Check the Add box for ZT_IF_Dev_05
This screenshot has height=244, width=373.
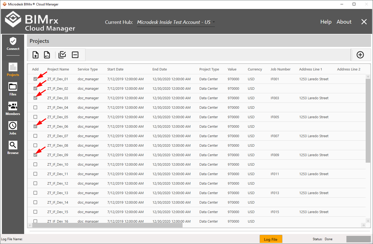pyautogui.click(x=35, y=117)
